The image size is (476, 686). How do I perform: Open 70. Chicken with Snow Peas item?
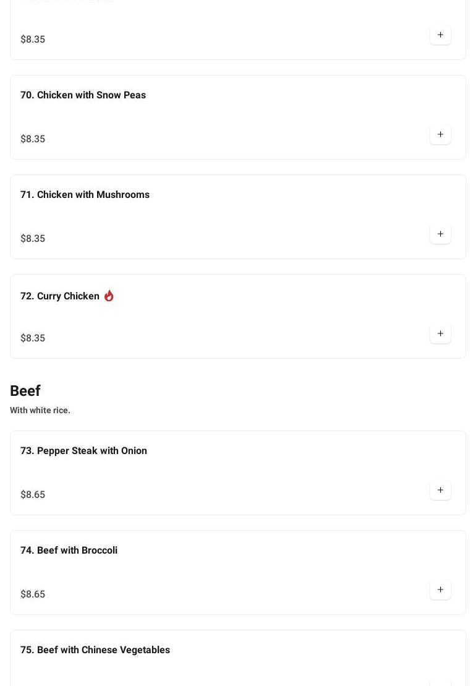coord(83,95)
